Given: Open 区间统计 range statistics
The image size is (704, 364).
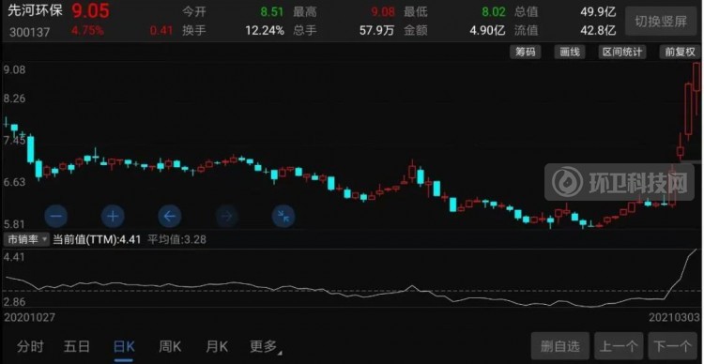Looking at the screenshot, I should (622, 52).
